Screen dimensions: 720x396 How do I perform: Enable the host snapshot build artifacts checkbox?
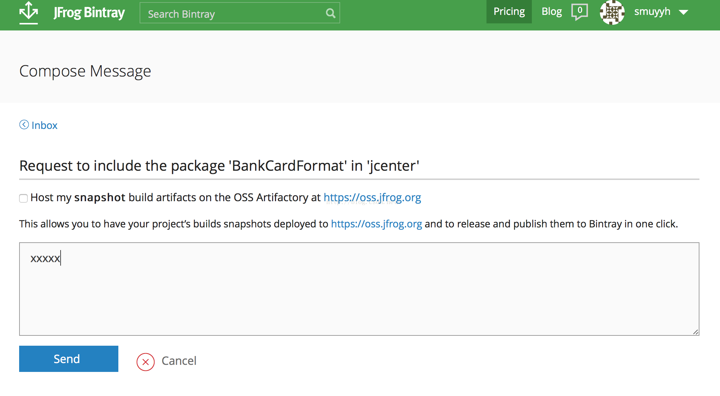click(23, 198)
